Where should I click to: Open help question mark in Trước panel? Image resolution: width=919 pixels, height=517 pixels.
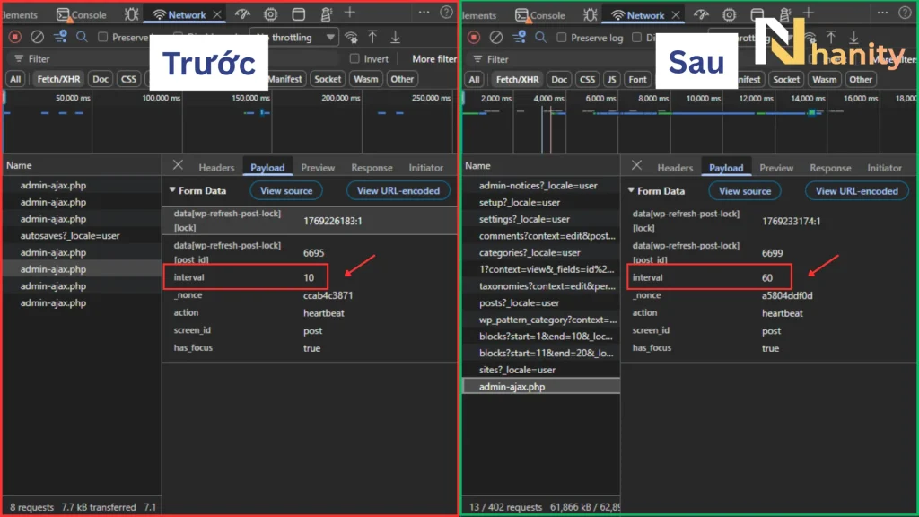click(447, 13)
